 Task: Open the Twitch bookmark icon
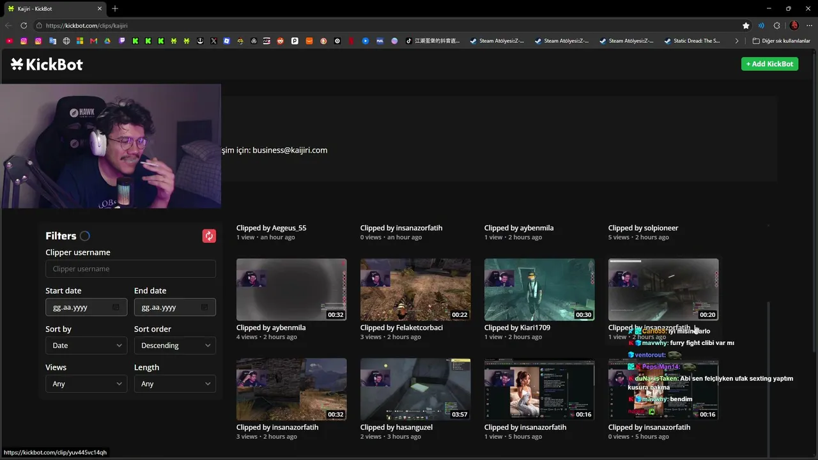click(122, 41)
